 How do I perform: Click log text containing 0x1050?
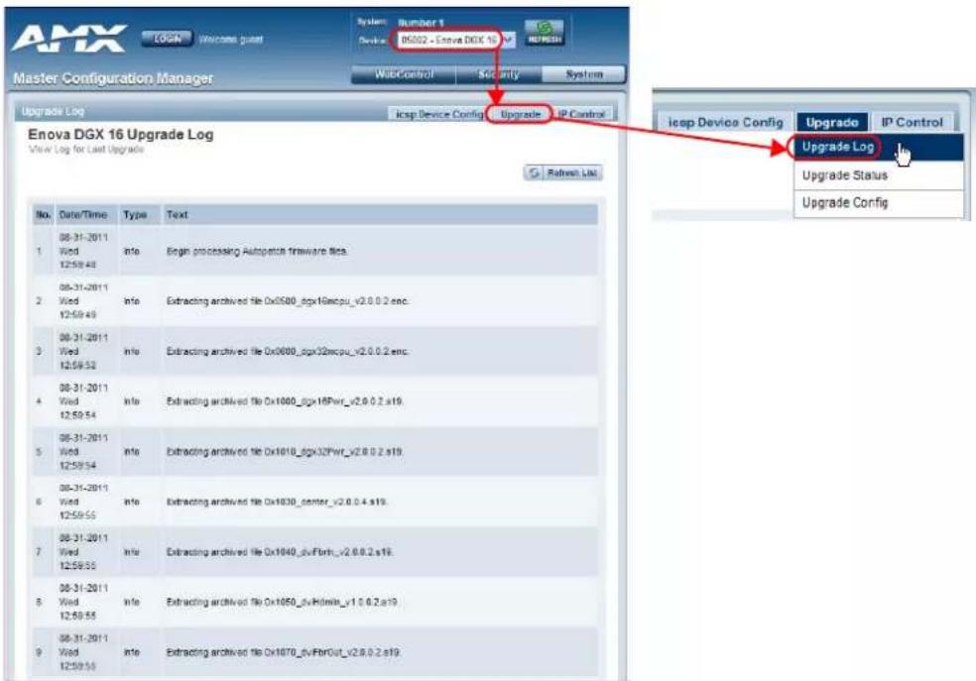pos(282,602)
